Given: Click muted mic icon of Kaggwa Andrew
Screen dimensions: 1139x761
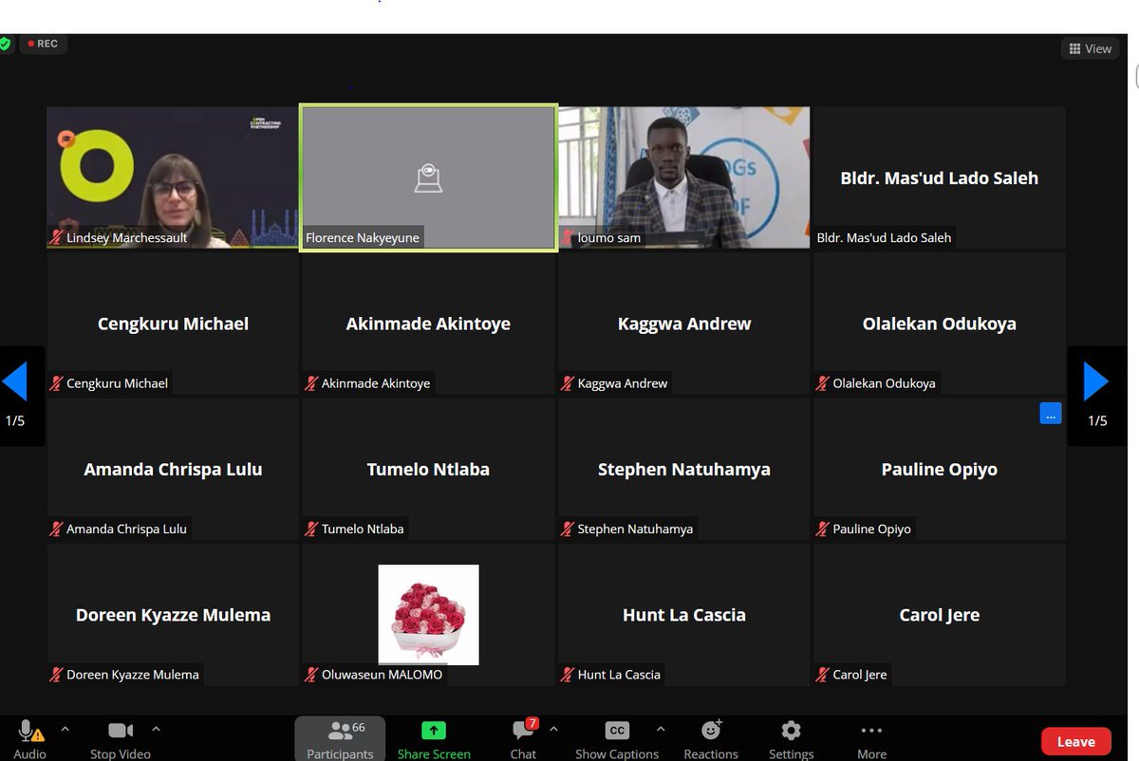Looking at the screenshot, I should pos(568,383).
